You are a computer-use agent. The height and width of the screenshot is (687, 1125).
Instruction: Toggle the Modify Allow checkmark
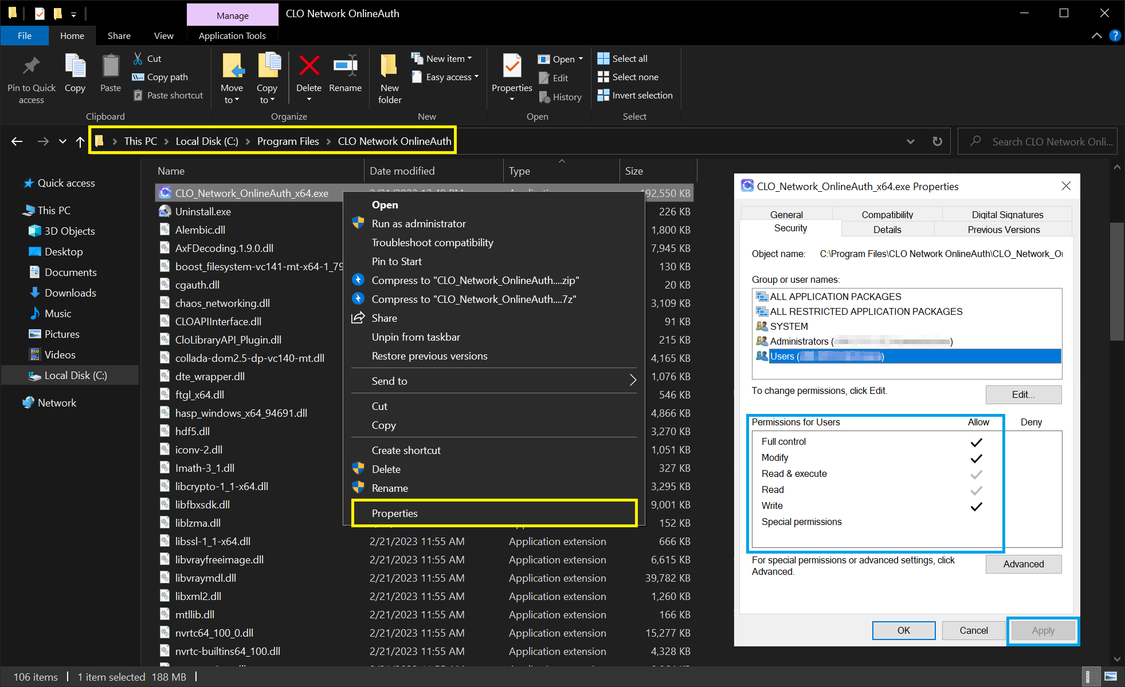click(x=977, y=458)
